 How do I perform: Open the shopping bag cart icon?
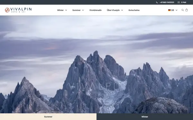(187, 10)
